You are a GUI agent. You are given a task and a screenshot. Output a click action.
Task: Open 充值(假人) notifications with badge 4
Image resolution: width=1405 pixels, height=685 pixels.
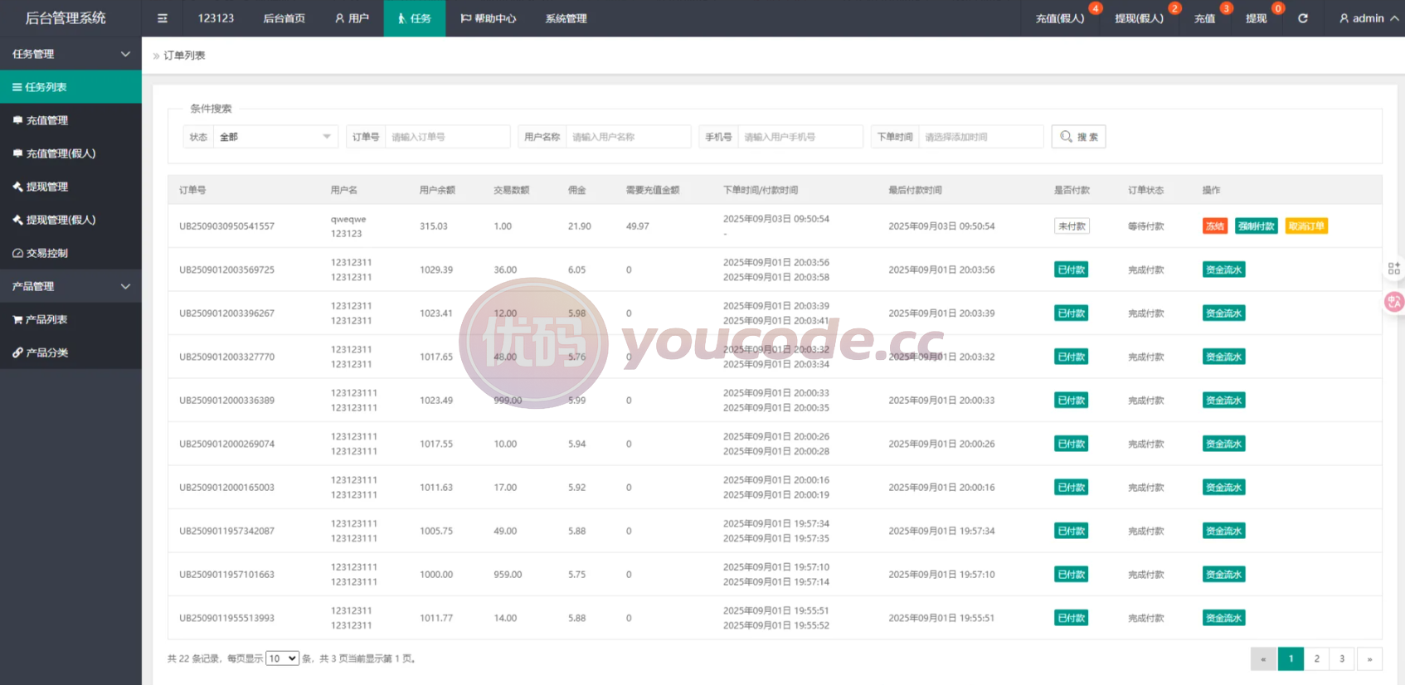pyautogui.click(x=1060, y=18)
